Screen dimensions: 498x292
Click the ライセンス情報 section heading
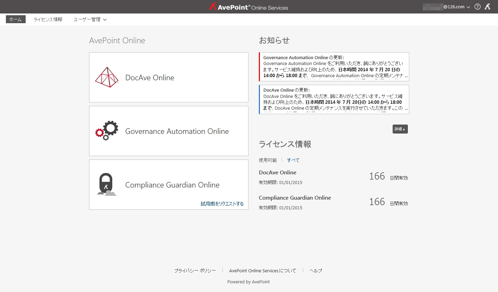(x=285, y=144)
